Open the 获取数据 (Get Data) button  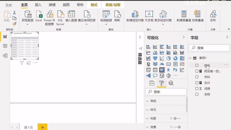coord(27,17)
